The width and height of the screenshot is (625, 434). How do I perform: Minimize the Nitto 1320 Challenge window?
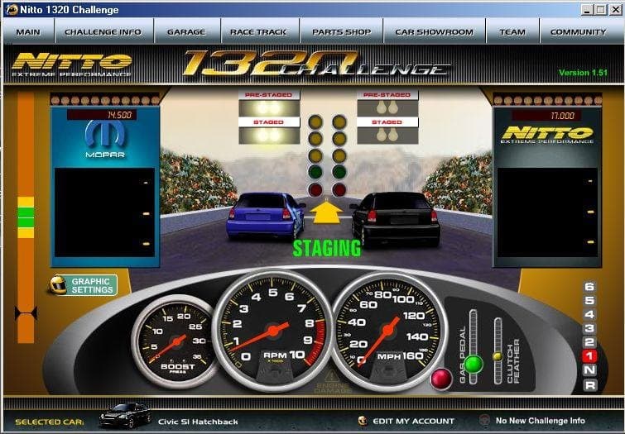click(586, 10)
